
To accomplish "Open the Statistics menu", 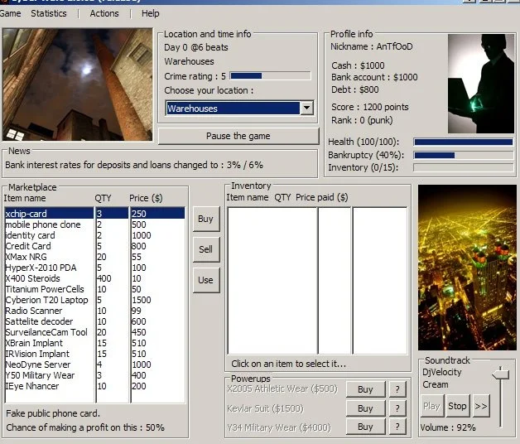I will 49,13.
